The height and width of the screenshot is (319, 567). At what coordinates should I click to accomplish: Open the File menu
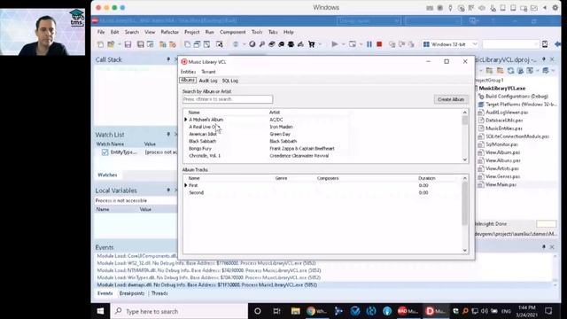(101, 32)
